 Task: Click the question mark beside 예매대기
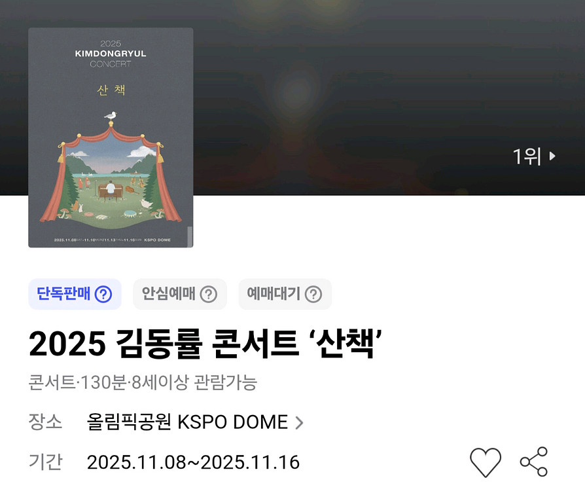click(x=313, y=294)
